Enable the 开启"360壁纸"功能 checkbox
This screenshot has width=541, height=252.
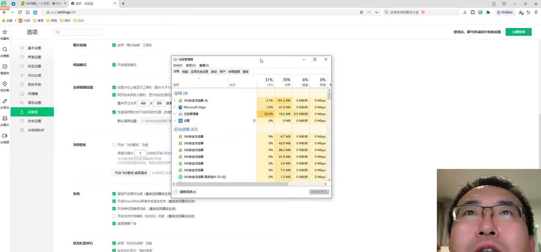114,145
